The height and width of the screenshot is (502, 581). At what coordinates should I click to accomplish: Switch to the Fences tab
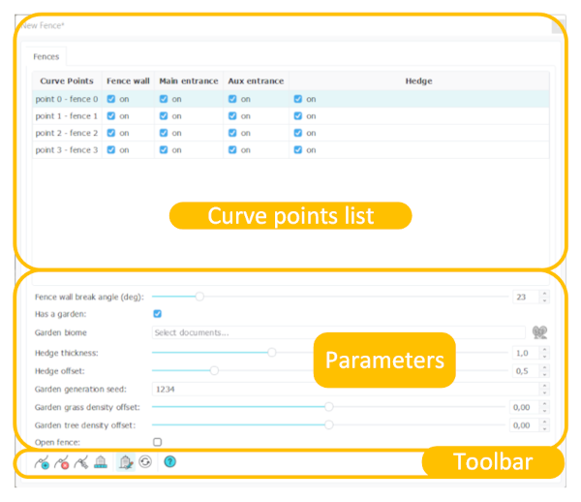[x=45, y=57]
